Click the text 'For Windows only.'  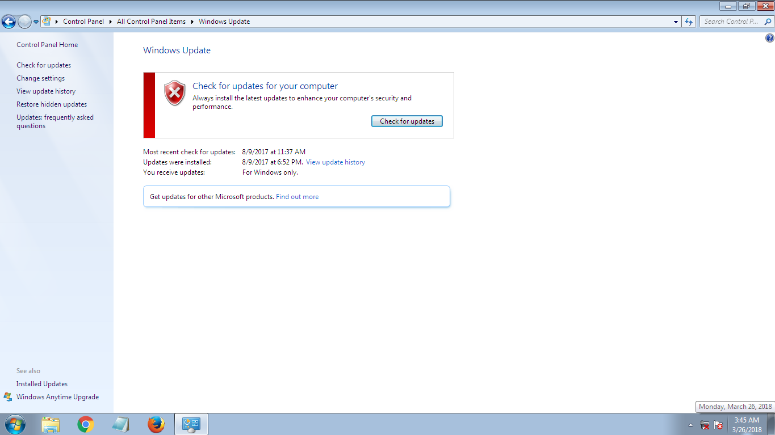pos(270,172)
